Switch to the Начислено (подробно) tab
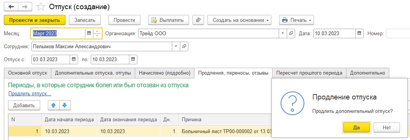410x140 pixels. point(165,73)
